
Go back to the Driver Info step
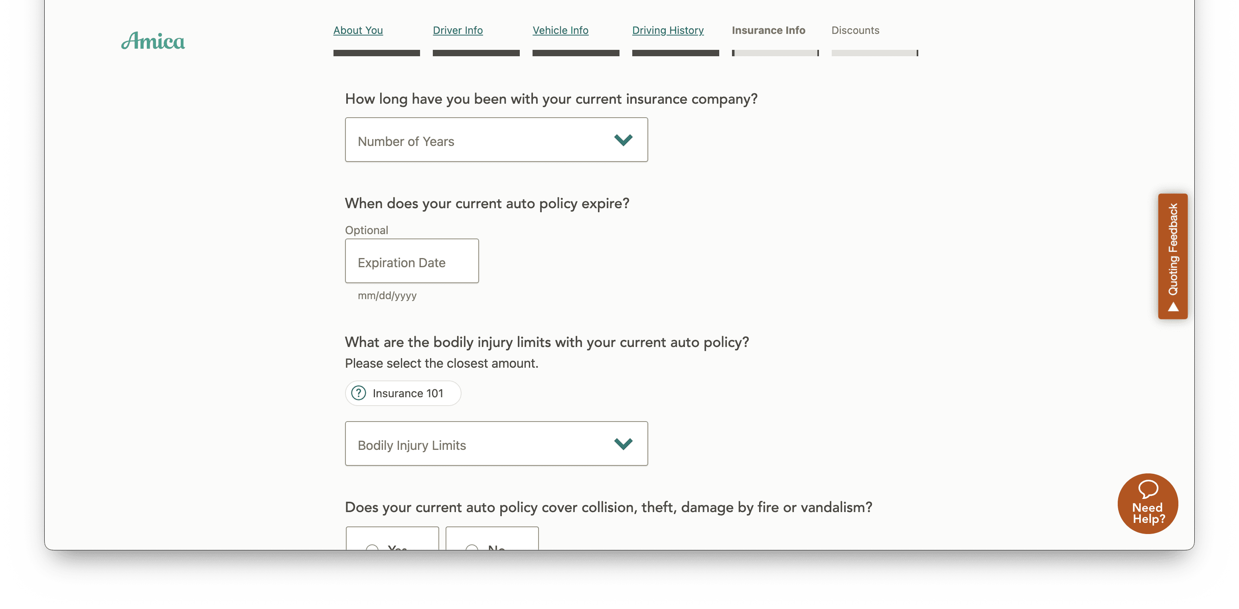coord(458,30)
